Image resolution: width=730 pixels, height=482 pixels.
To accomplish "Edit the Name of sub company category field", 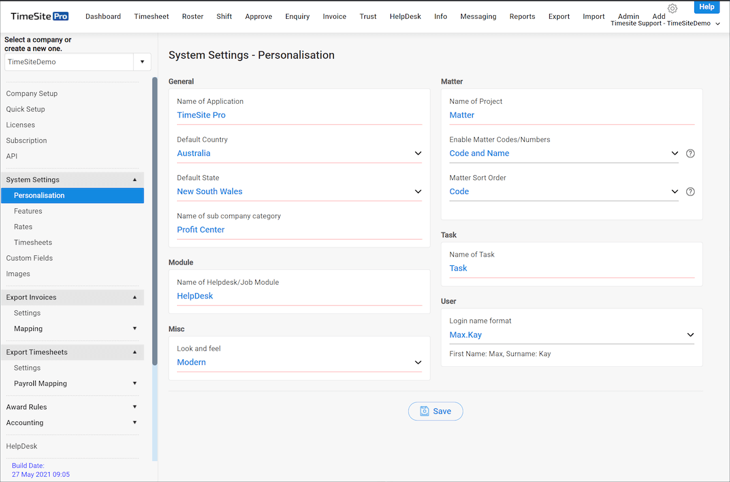I will [x=299, y=230].
